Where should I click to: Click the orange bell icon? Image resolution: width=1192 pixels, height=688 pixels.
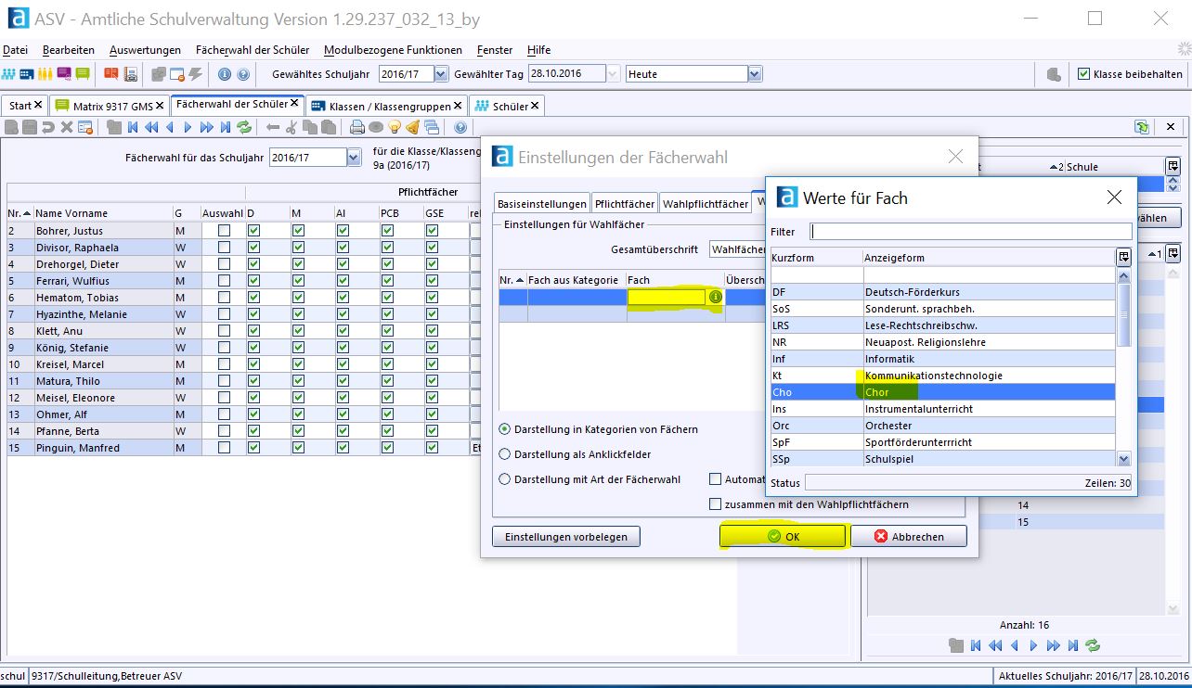click(x=412, y=127)
